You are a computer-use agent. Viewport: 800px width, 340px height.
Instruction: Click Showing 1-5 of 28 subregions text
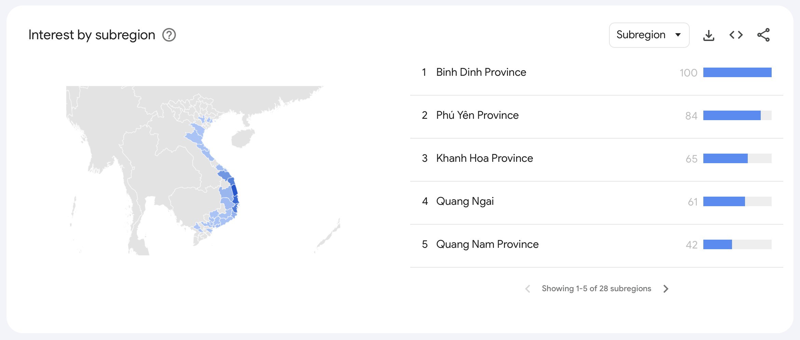pos(596,288)
